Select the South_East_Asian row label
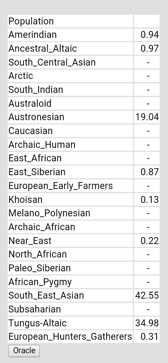The width and height of the screenshot is (168, 363). [x=70, y=295]
